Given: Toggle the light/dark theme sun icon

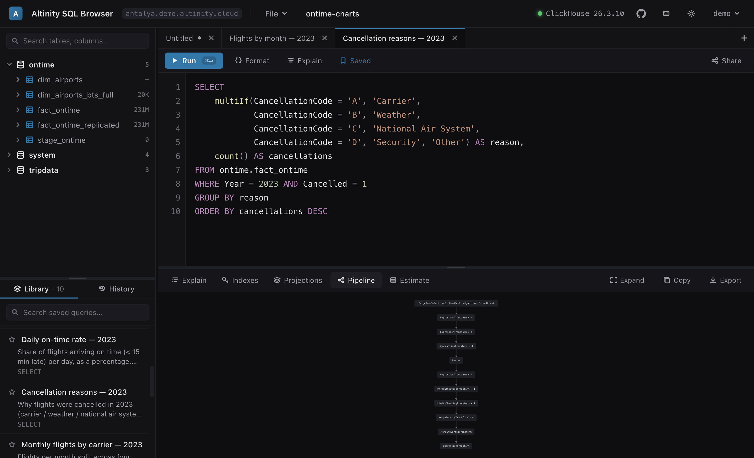Looking at the screenshot, I should coord(691,13).
